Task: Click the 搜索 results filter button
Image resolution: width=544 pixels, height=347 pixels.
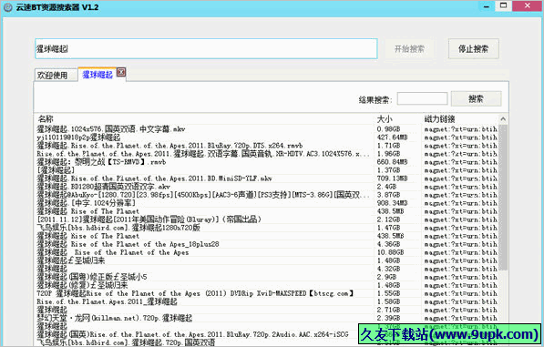Action: [x=476, y=99]
